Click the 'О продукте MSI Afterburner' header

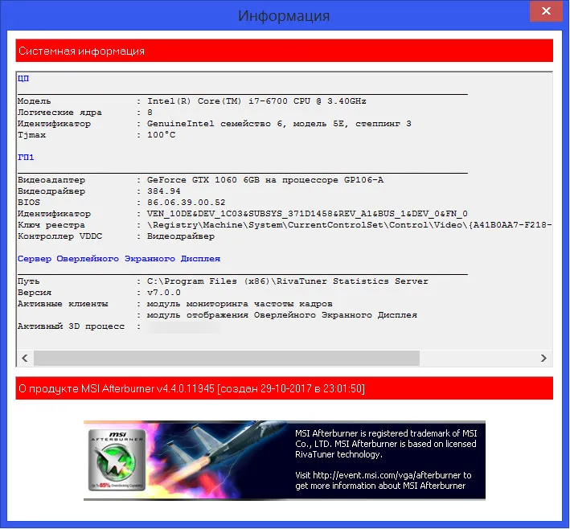(285, 388)
